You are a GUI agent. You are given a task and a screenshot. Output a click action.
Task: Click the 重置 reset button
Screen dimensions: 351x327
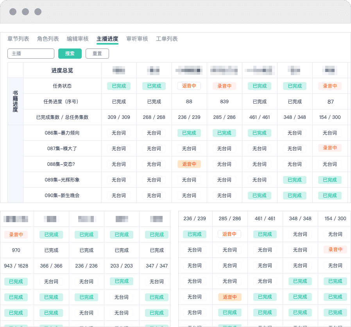click(97, 54)
